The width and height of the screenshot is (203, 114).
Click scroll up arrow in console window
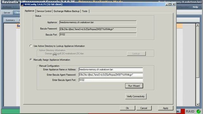click(197, 25)
